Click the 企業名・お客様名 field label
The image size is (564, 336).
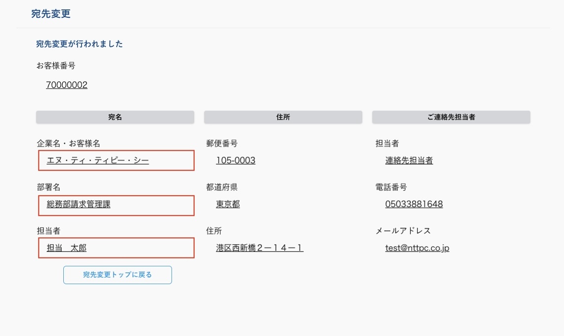click(69, 143)
